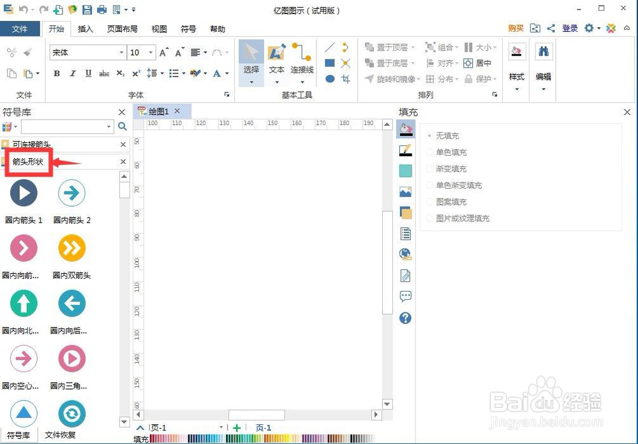The height and width of the screenshot is (444, 638).
Task: Choose the ellipse shape tool
Action: (330, 78)
